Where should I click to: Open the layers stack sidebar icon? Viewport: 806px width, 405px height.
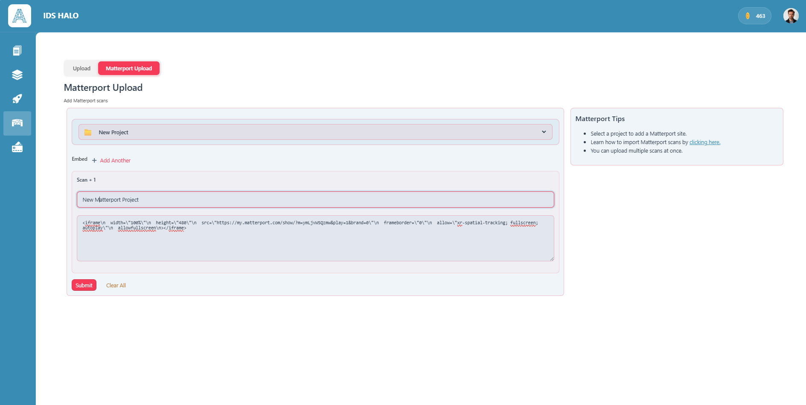(x=17, y=75)
